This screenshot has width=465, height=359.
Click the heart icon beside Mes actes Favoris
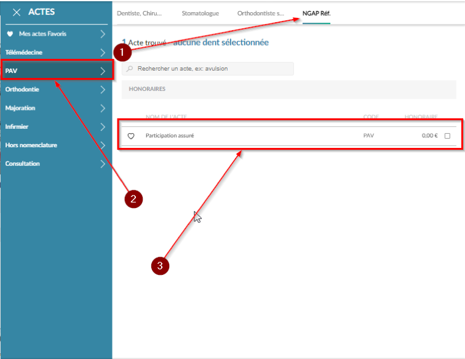[x=10, y=34]
